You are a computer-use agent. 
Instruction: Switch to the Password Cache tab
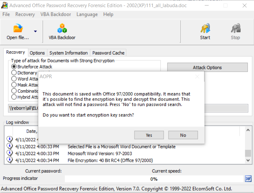(x=108, y=53)
